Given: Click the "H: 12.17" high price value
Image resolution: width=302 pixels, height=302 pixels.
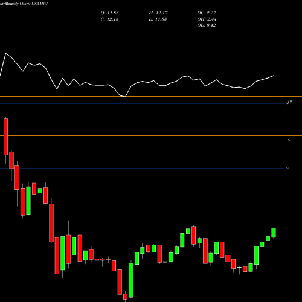Looking at the screenshot, I should 158,13.
